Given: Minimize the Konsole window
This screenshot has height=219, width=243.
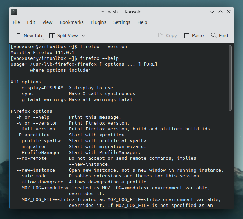Looking at the screenshot, I should coord(212,12).
